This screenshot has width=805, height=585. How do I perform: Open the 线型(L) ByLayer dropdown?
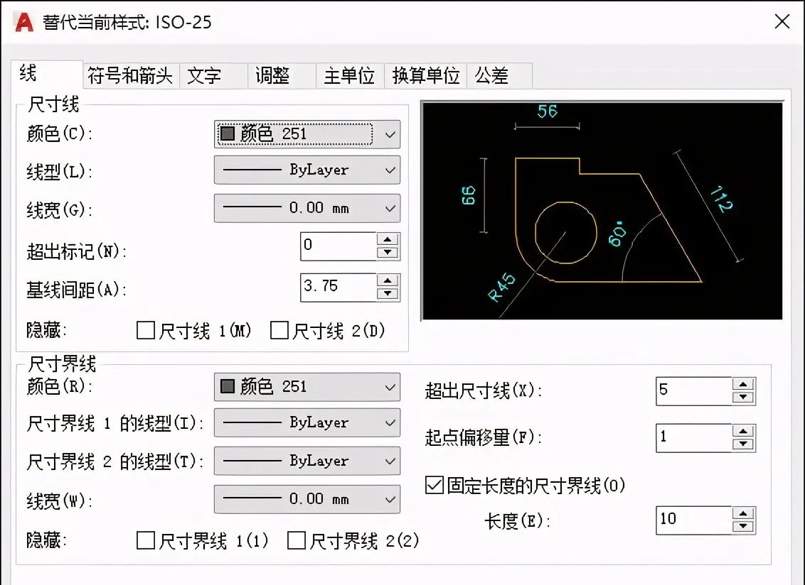click(x=390, y=170)
